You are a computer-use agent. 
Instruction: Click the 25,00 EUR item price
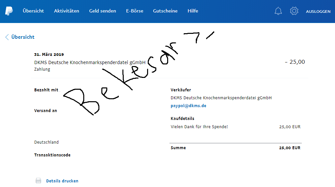pos(290,127)
